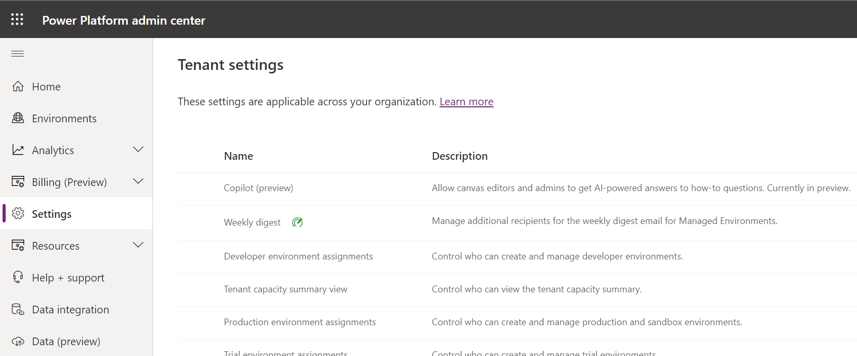
Task: Follow the Learn more link
Action: (x=466, y=102)
